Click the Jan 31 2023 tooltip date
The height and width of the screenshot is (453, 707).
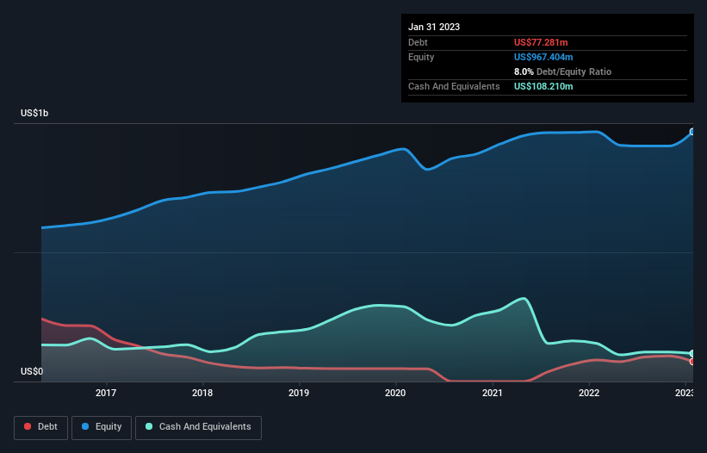pyautogui.click(x=434, y=27)
